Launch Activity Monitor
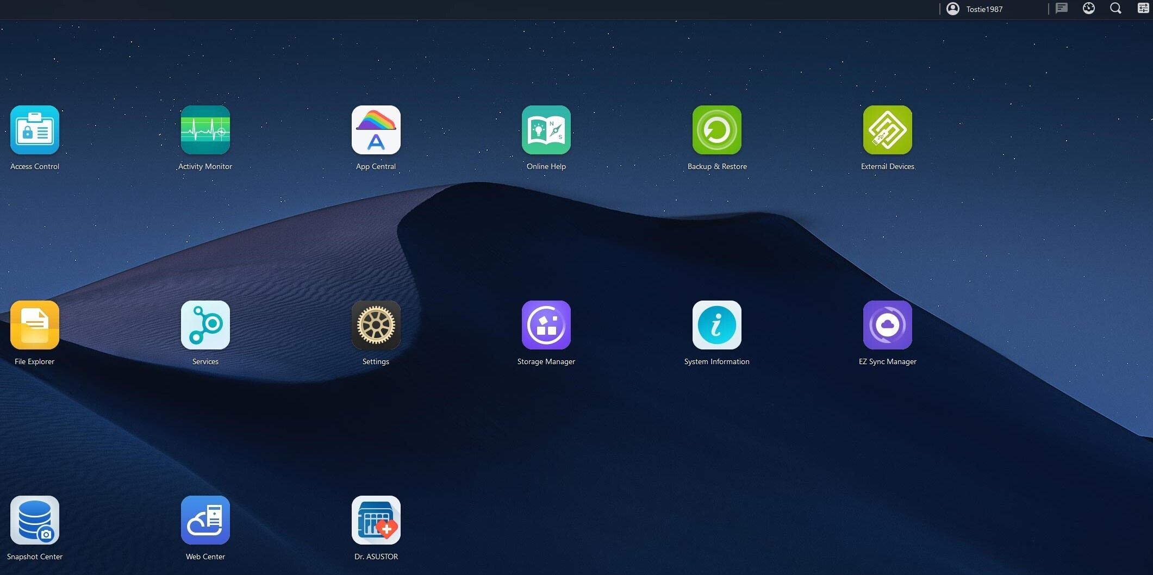Image resolution: width=1153 pixels, height=575 pixels. (205, 130)
